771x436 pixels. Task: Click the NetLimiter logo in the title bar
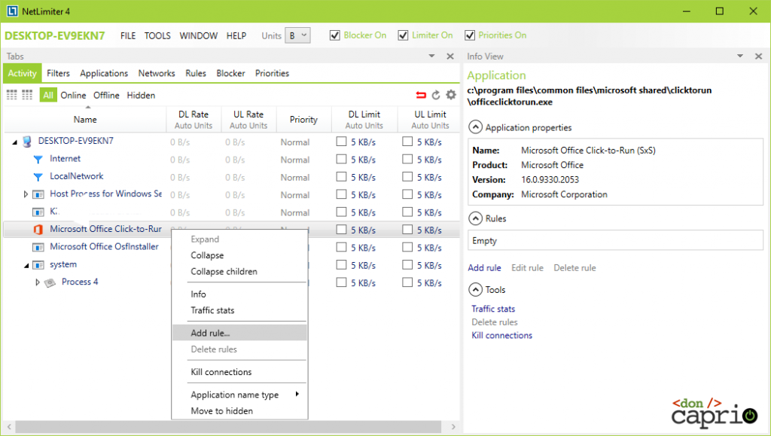click(12, 11)
